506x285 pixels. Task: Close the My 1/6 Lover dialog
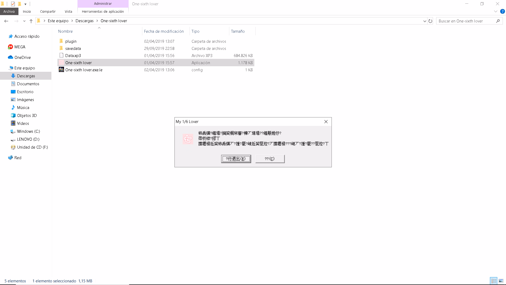click(326, 122)
